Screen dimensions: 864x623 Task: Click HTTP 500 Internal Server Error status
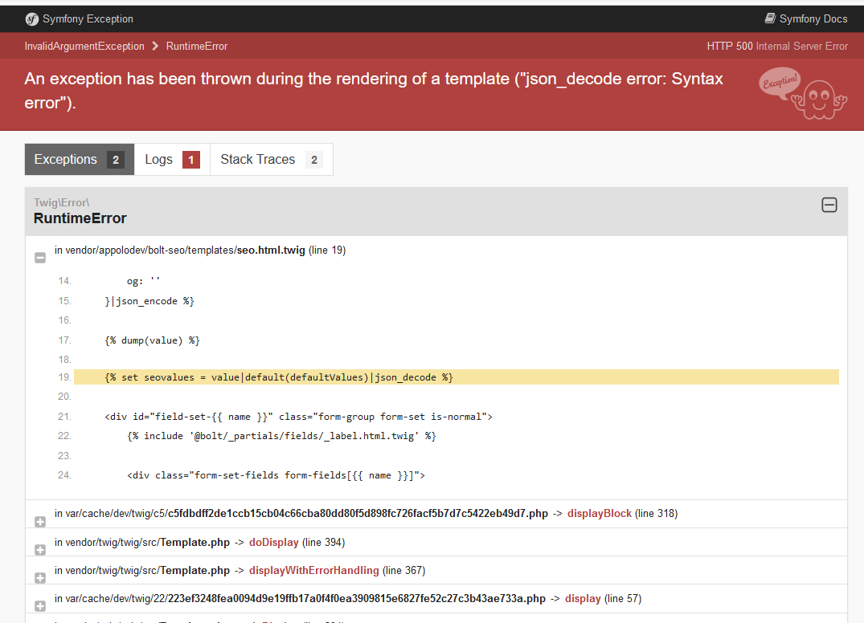tap(777, 47)
